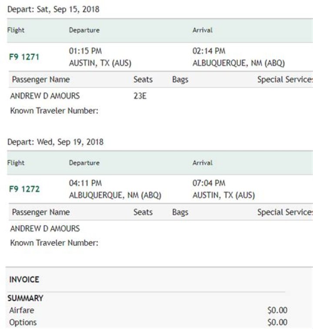
Task: Click the Seats column header for flight F9 1271
Action: click(x=143, y=80)
